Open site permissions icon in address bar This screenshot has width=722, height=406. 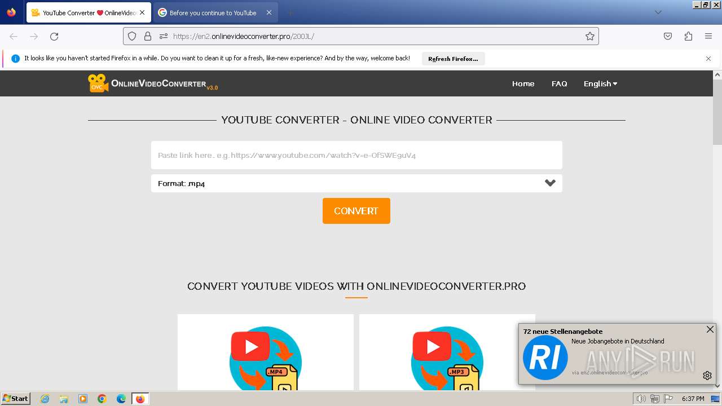pos(164,36)
